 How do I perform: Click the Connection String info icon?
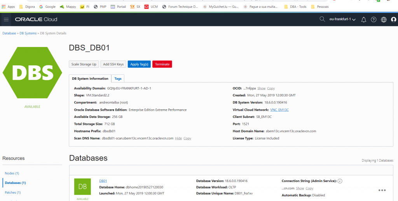pos(340,181)
